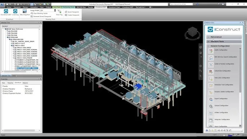Expand the ReConstruct section

point(224,37)
